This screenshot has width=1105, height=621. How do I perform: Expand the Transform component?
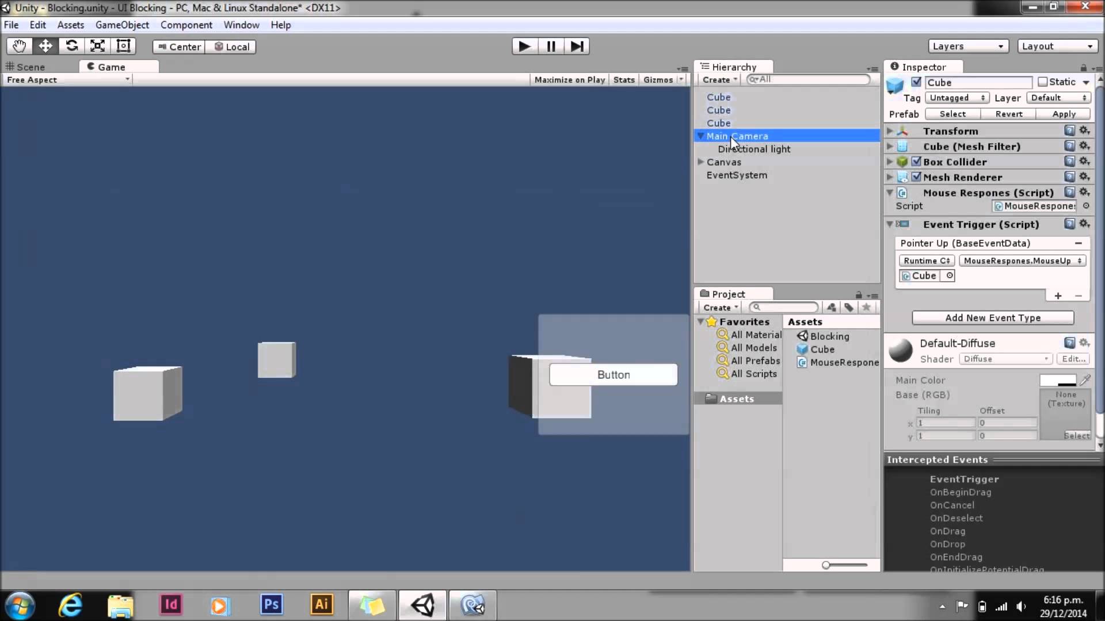click(x=890, y=131)
